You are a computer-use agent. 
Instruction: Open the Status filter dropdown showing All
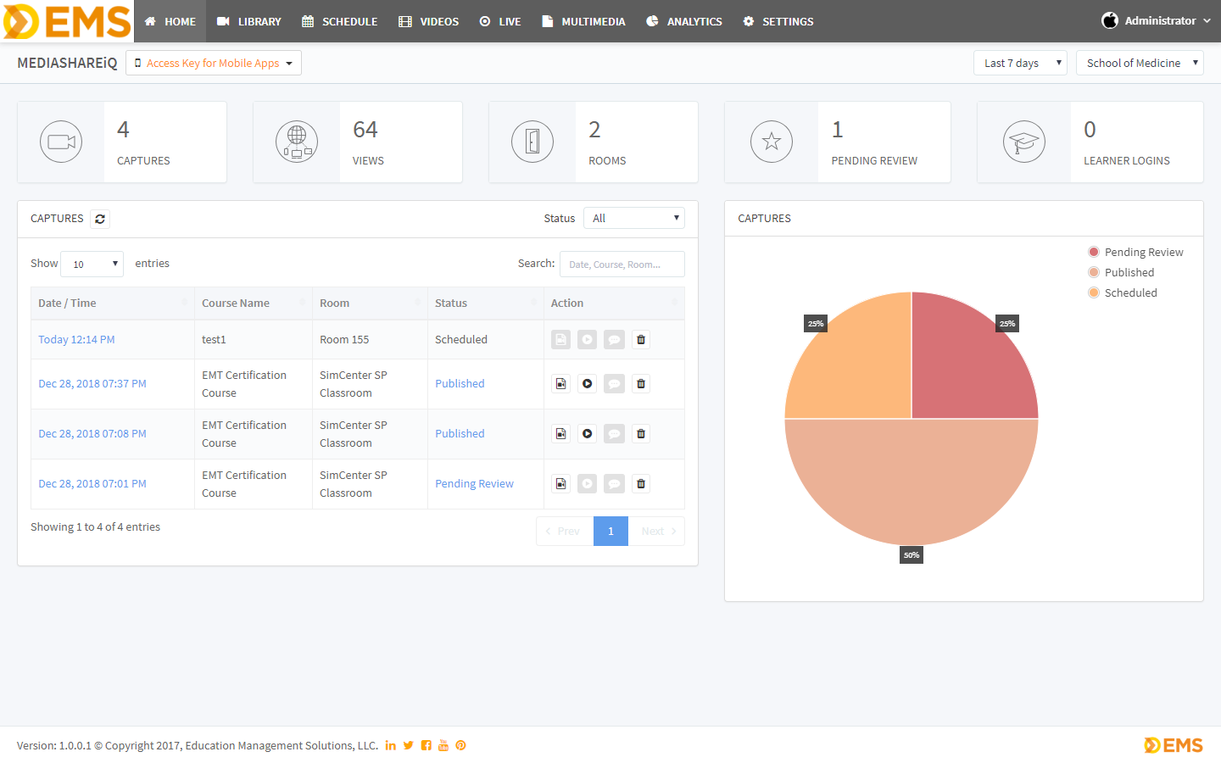633,219
